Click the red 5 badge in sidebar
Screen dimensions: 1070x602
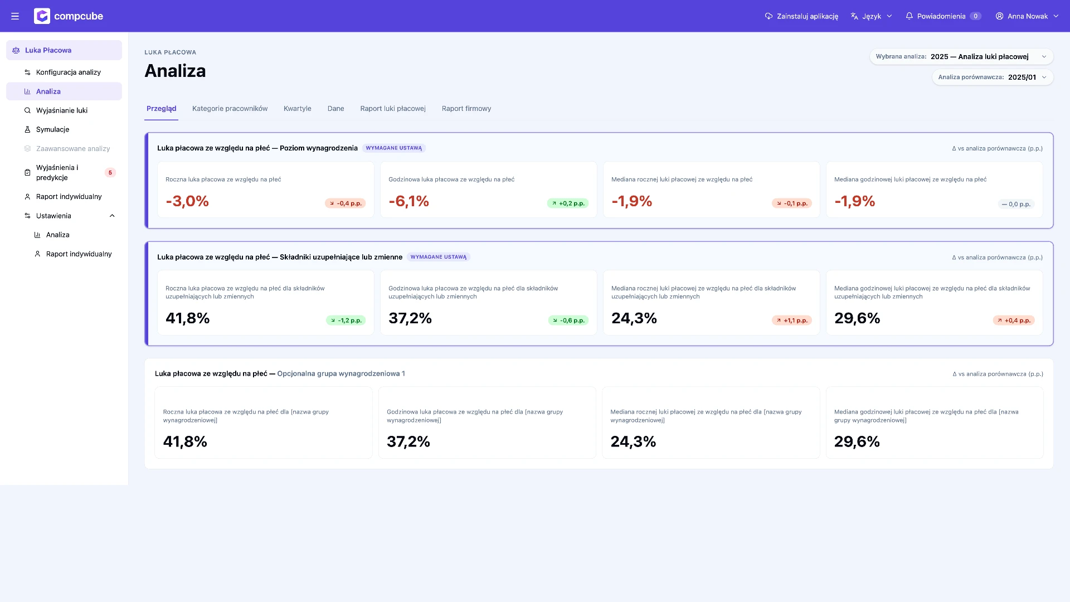(110, 173)
